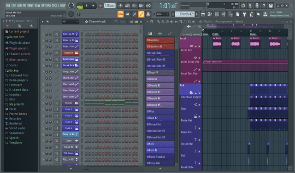The image size is (295, 173).
Task: Select the Fill Snare channel button
Action: 71,153
